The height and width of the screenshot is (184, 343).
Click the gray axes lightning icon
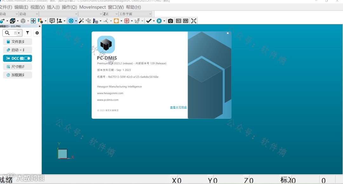(x=137, y=21)
